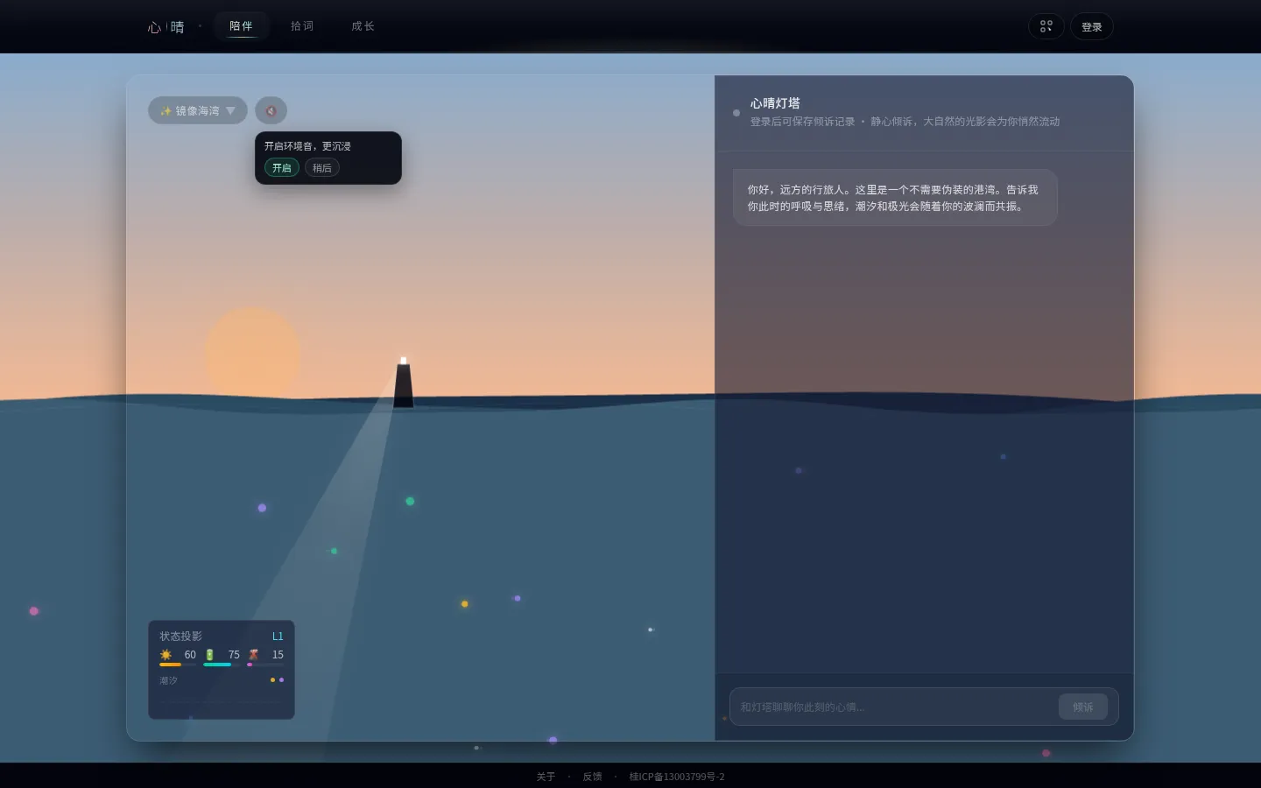Click the teal energy progress bar
The width and height of the screenshot is (1261, 788).
coord(222,665)
